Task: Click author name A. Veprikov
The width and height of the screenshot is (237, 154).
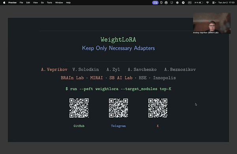Action: [54, 69]
